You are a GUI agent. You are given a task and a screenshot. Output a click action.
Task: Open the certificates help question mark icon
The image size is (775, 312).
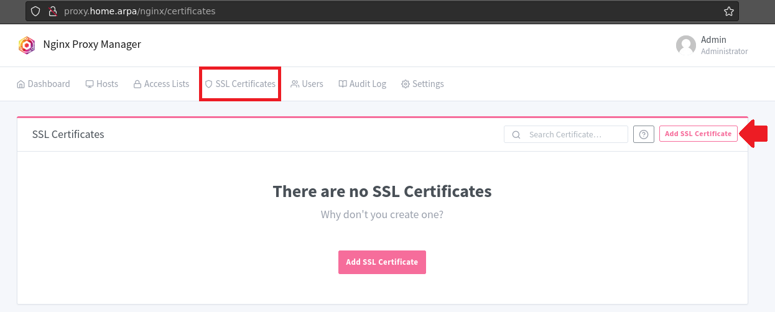644,134
